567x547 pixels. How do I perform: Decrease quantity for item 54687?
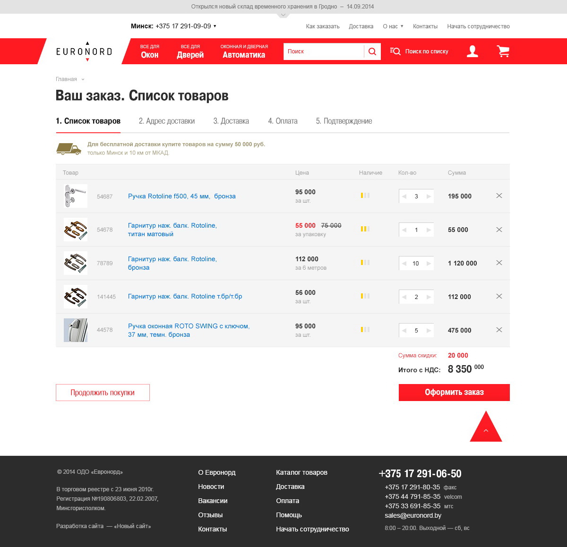tap(404, 196)
